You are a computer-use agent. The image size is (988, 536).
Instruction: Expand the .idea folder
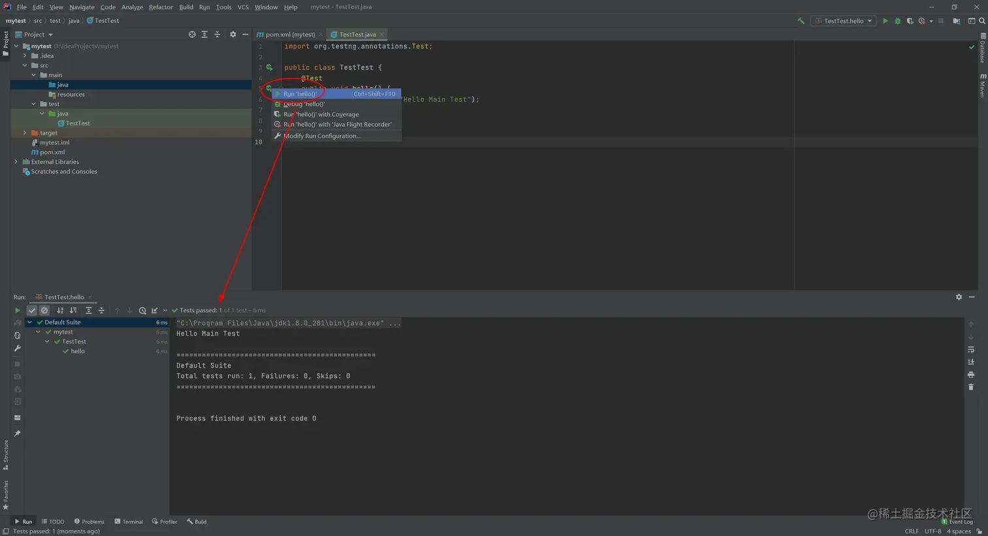point(25,56)
